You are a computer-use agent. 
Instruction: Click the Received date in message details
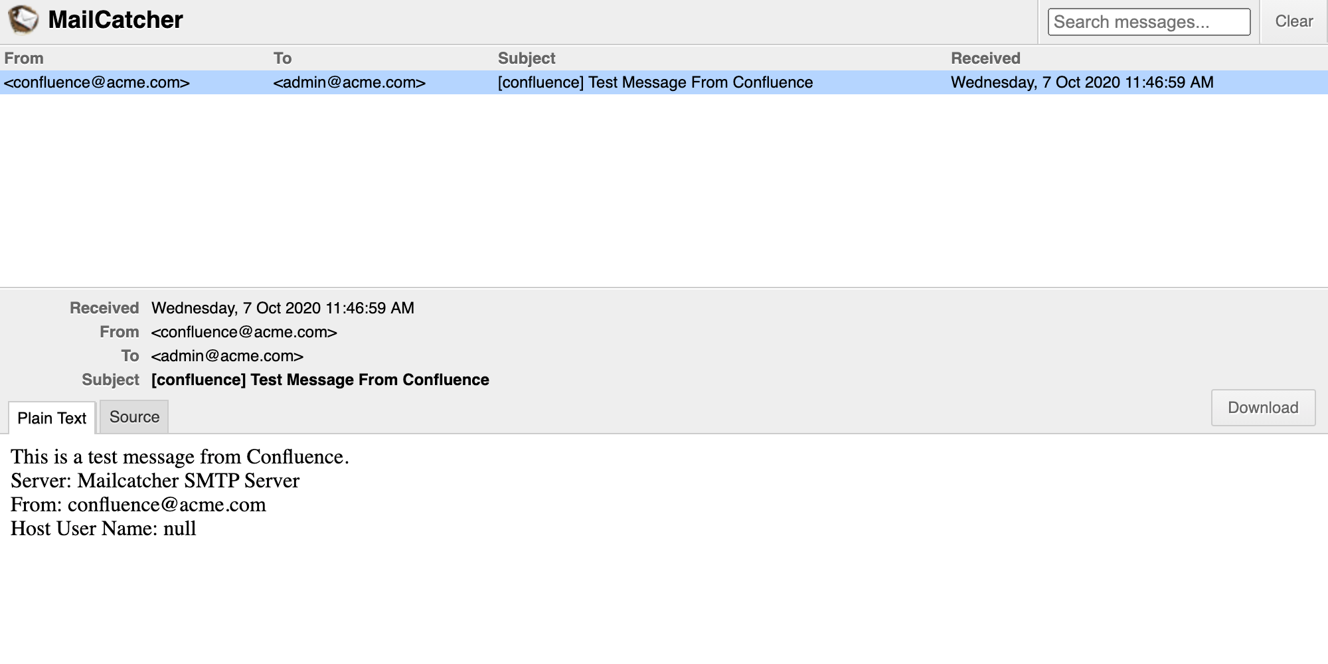click(282, 308)
